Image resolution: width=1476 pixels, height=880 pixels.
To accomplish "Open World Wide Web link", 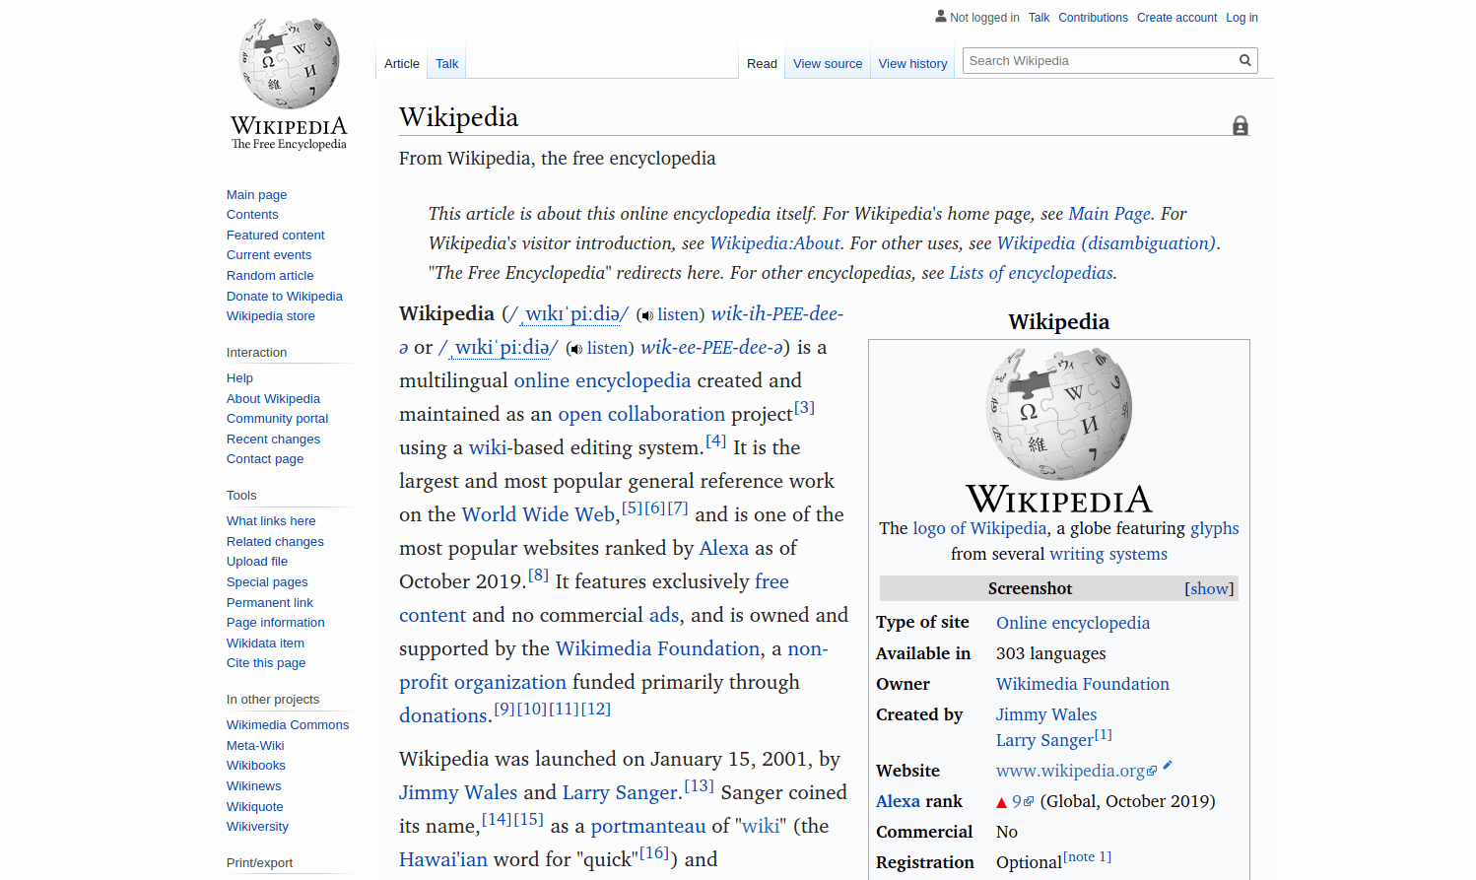I will (538, 514).
